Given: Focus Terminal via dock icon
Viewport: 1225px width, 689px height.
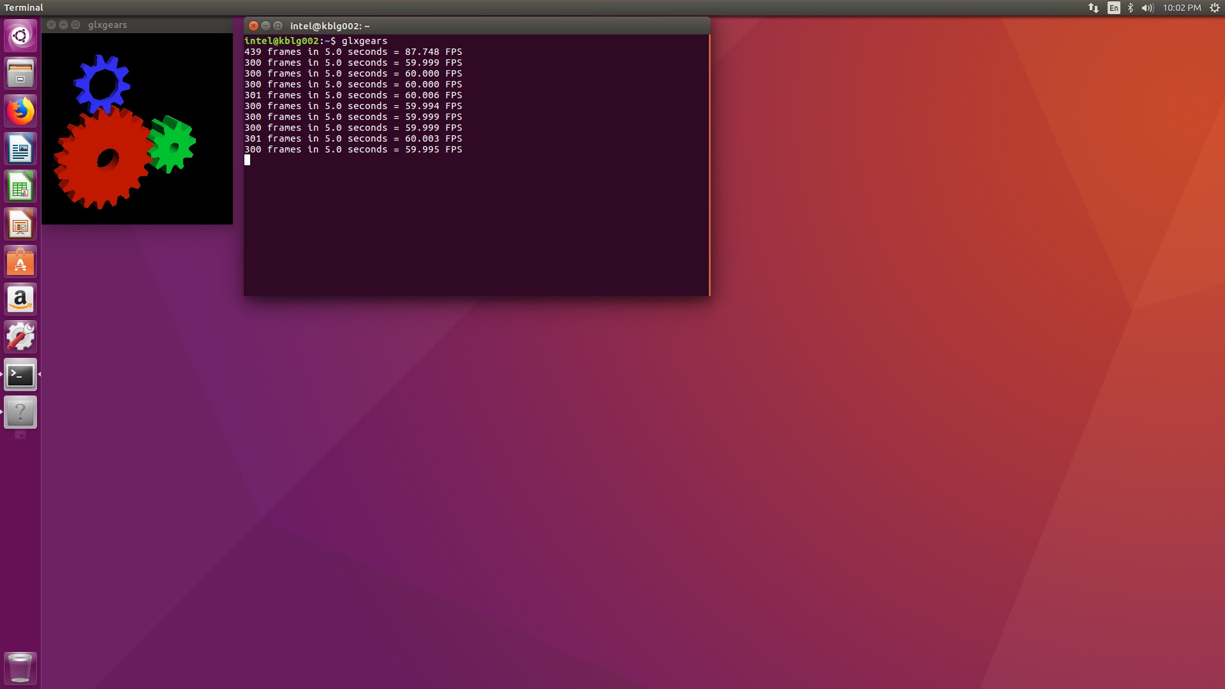Looking at the screenshot, I should click(x=20, y=375).
